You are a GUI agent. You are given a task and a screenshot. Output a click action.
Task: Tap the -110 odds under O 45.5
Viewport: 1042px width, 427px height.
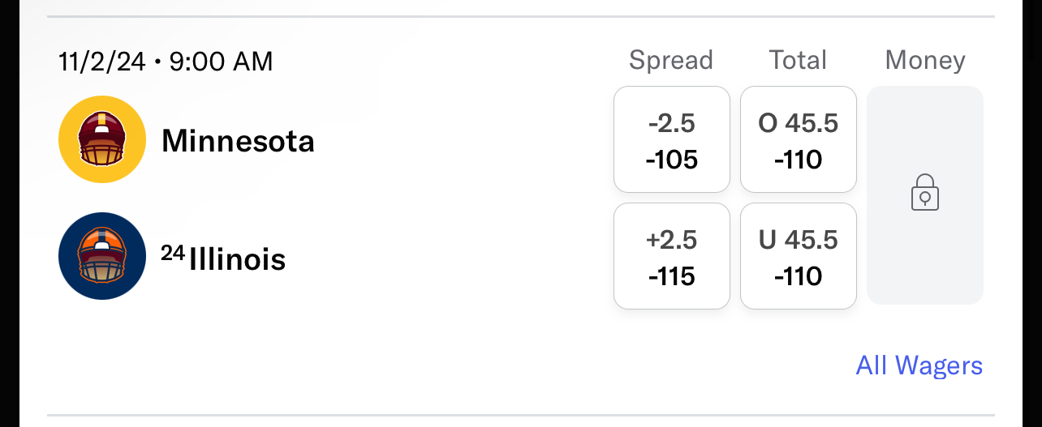799,160
